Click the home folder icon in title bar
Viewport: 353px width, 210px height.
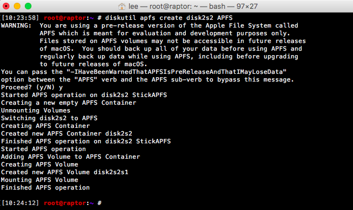[x=122, y=6]
